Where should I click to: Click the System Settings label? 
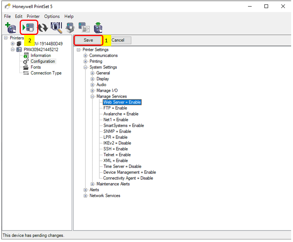(x=103, y=67)
